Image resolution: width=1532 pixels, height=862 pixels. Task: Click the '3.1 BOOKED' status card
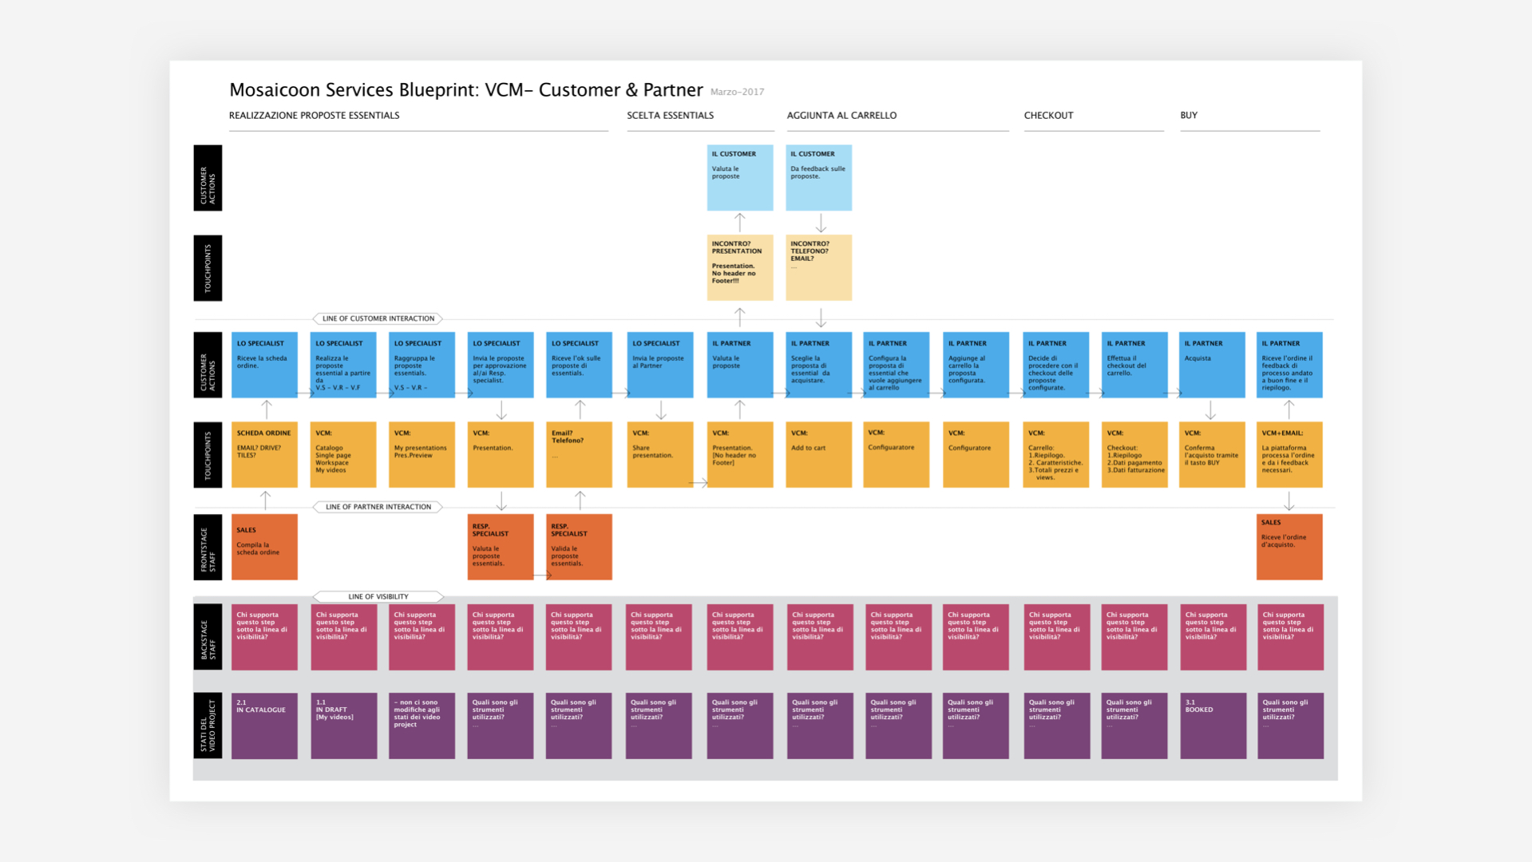[1213, 726]
